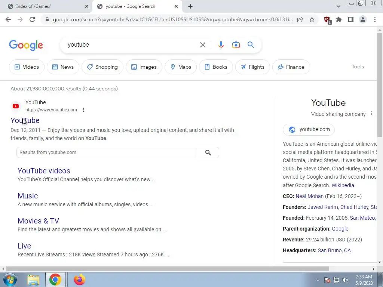Click the Results from youtube.com search field

pos(107,152)
